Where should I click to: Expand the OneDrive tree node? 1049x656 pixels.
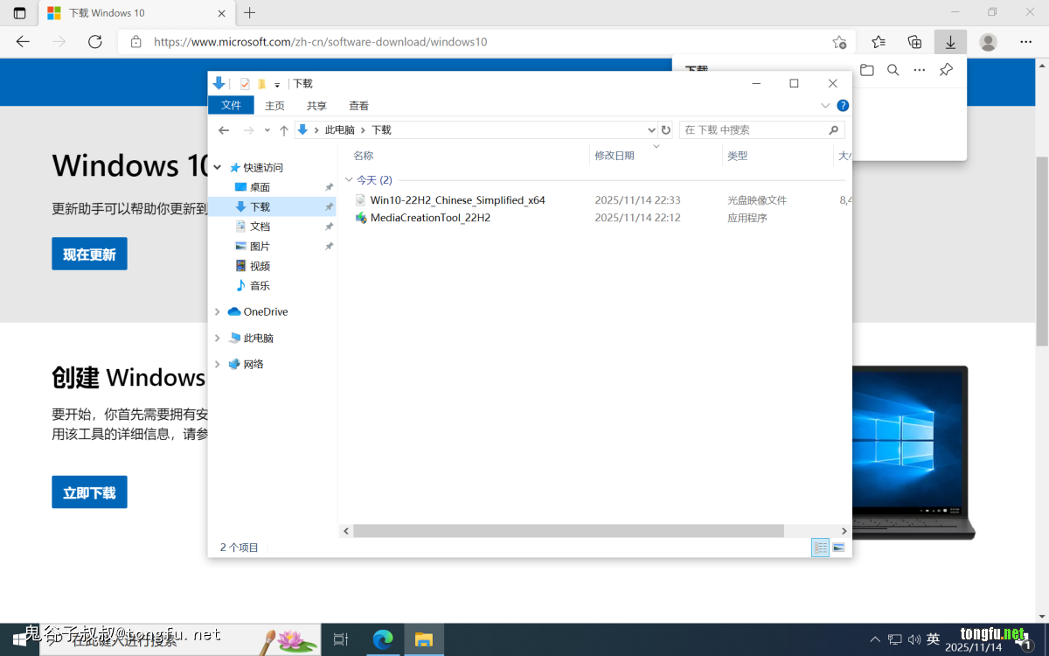(218, 311)
